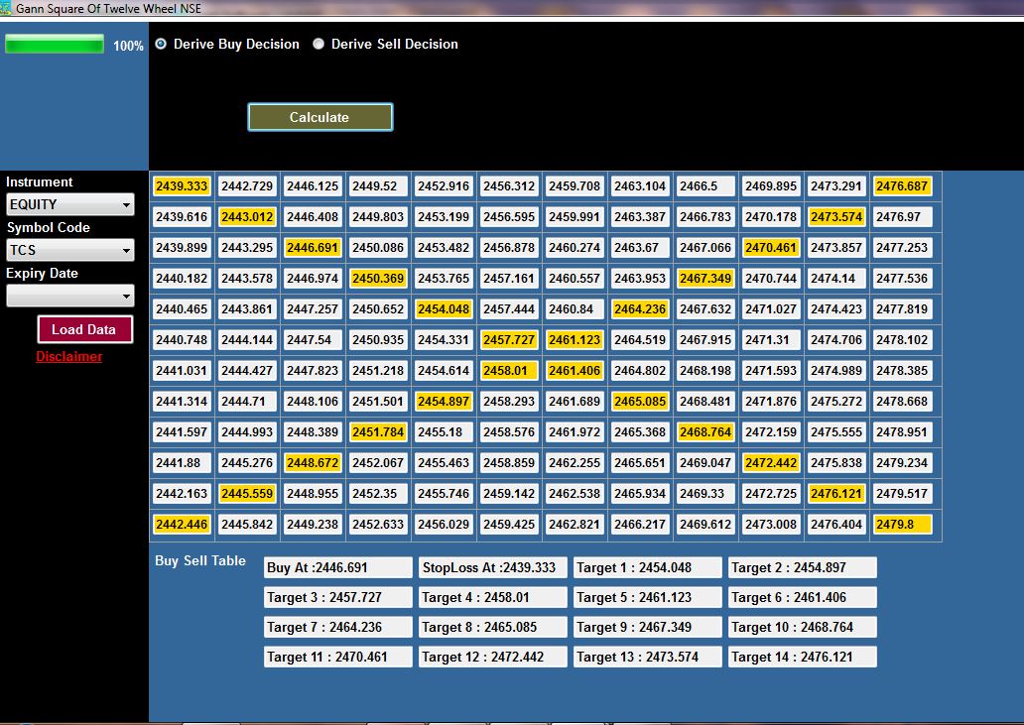The width and height of the screenshot is (1024, 725).
Task: Click highlighted cell 2458.01 in grid
Action: click(x=509, y=371)
